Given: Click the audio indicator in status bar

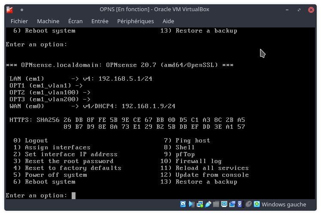Looking at the screenshot, I should pyautogui.click(x=191, y=204).
